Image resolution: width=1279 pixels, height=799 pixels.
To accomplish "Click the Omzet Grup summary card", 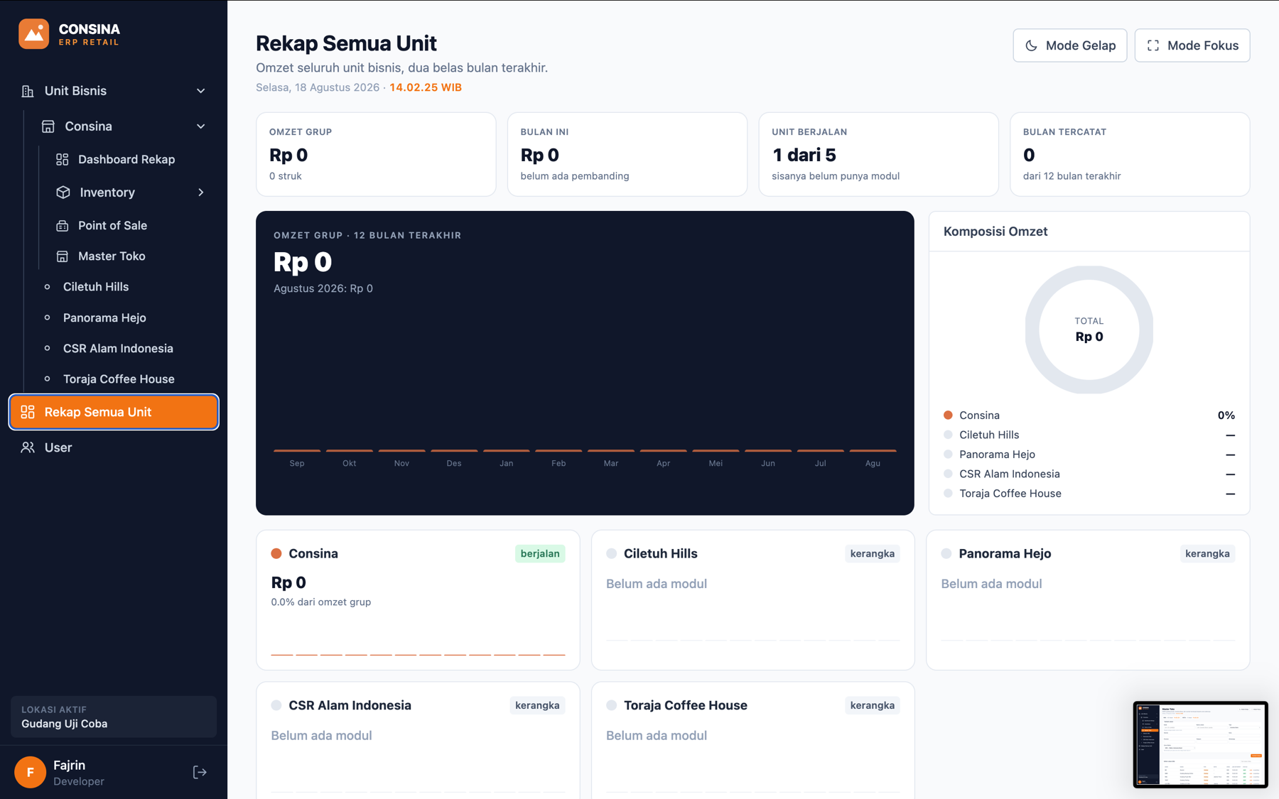I will tap(376, 154).
